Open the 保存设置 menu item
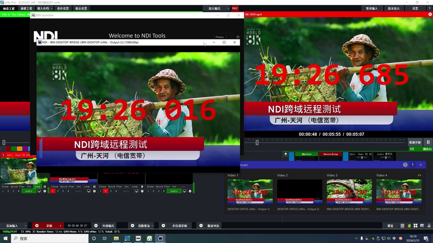The height and width of the screenshot is (243, 433). coord(63,8)
